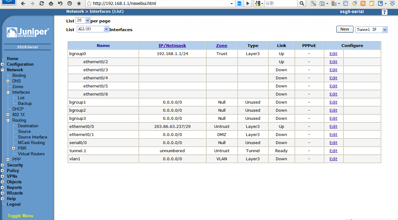The height and width of the screenshot is (220, 398).
Task: Open Zones in the Network menu
Action: [18, 87]
